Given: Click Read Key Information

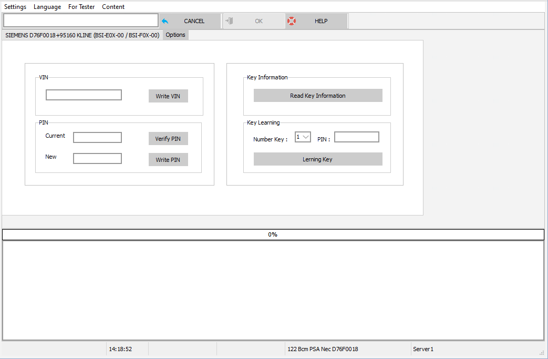Looking at the screenshot, I should (317, 95).
